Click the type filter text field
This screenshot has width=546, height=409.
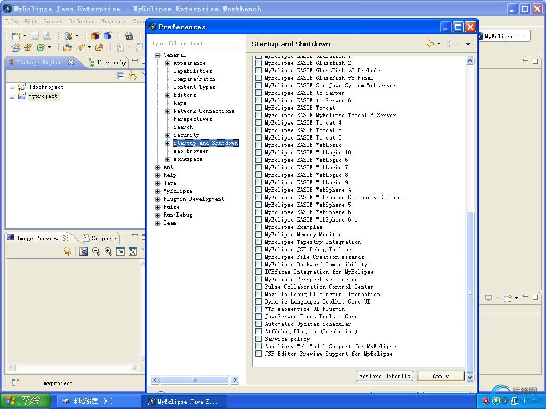point(195,43)
